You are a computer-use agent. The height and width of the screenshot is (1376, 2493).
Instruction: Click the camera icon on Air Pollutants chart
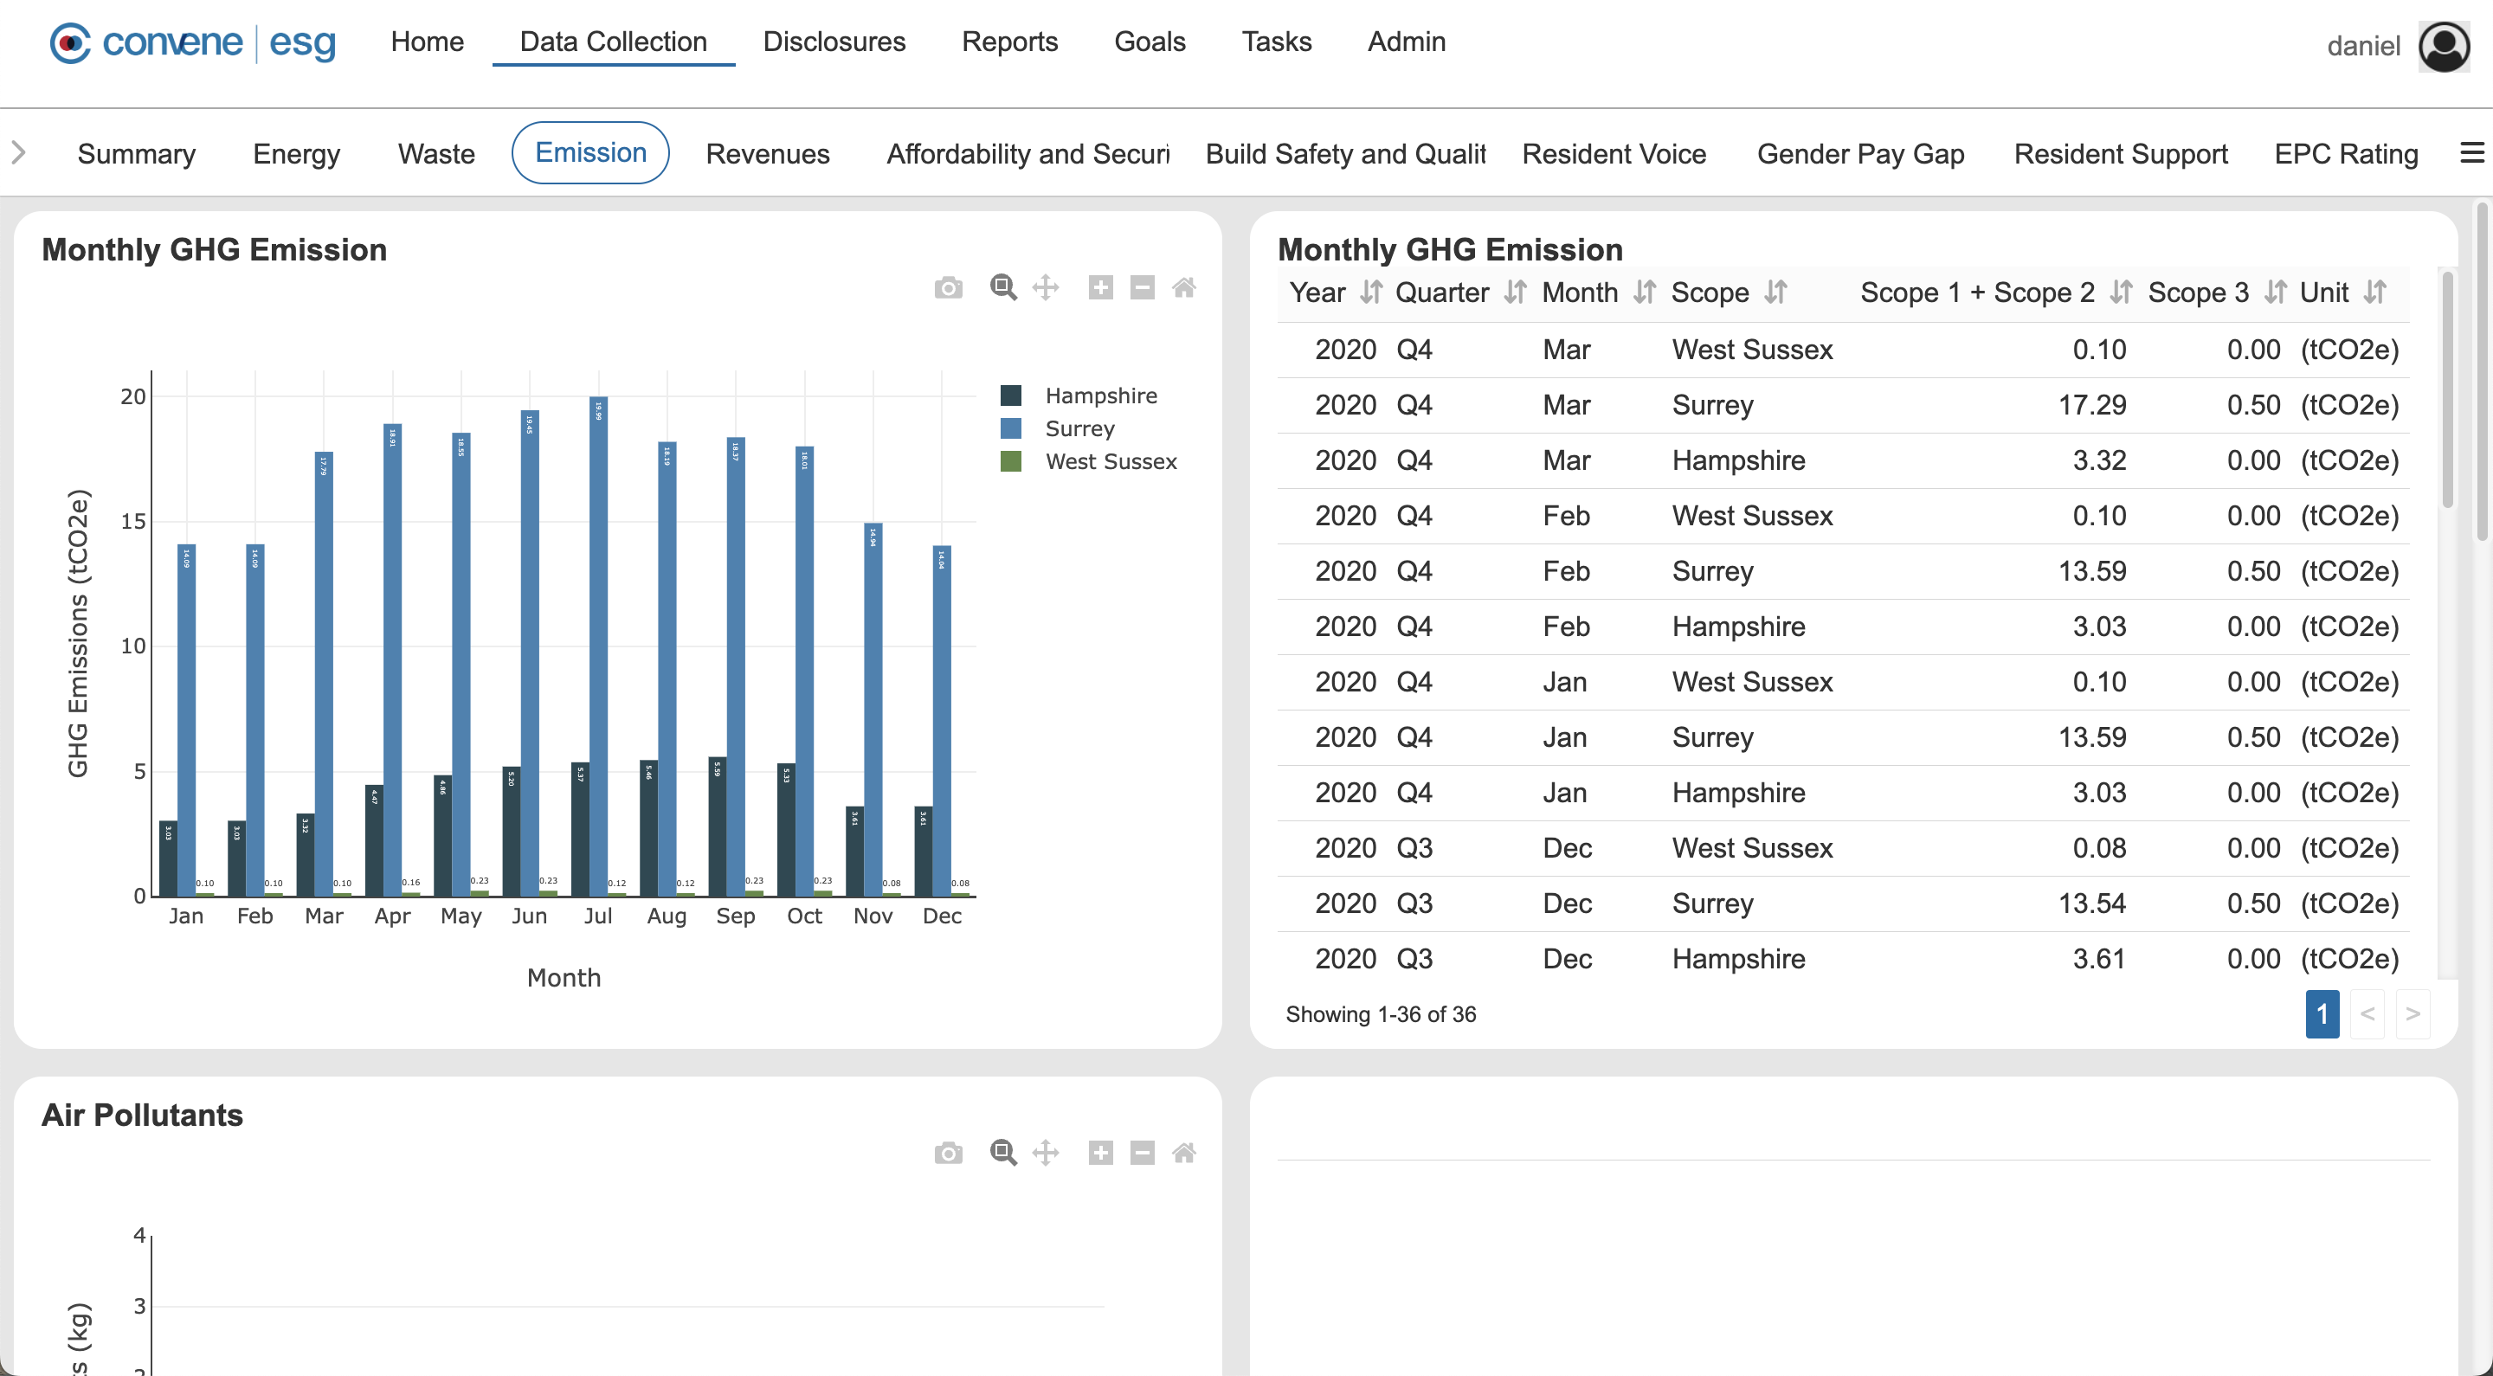tap(949, 1153)
